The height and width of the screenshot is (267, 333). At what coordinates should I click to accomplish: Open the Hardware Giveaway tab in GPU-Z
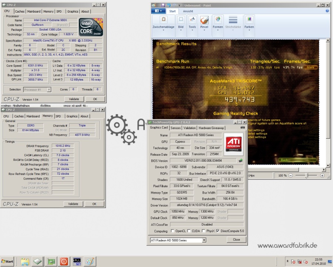[x=211, y=128]
